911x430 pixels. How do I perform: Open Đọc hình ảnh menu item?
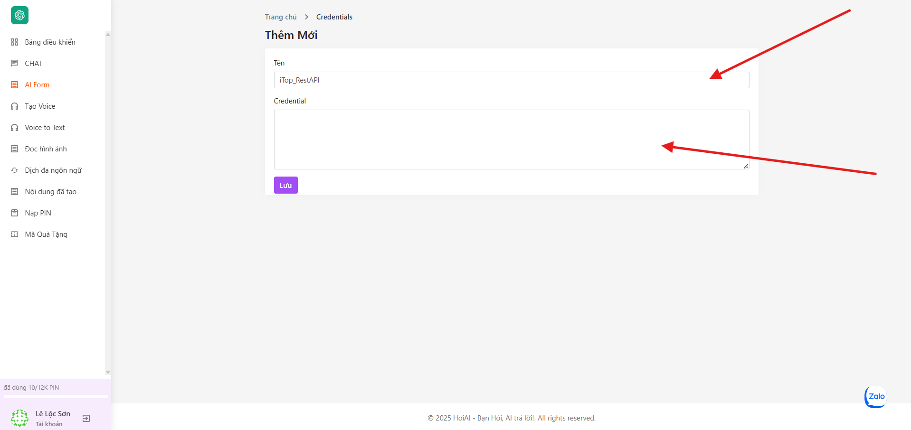click(46, 149)
